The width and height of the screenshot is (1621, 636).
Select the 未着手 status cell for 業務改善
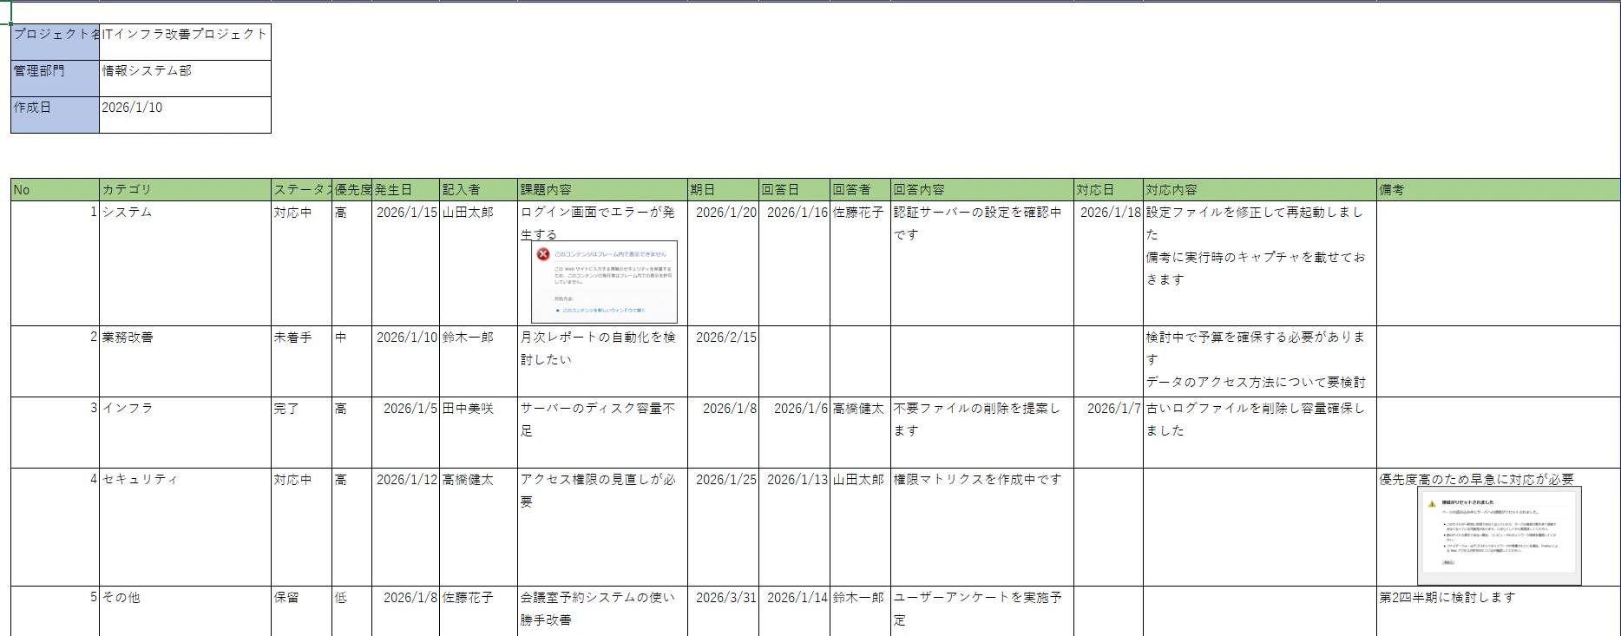[x=302, y=362]
